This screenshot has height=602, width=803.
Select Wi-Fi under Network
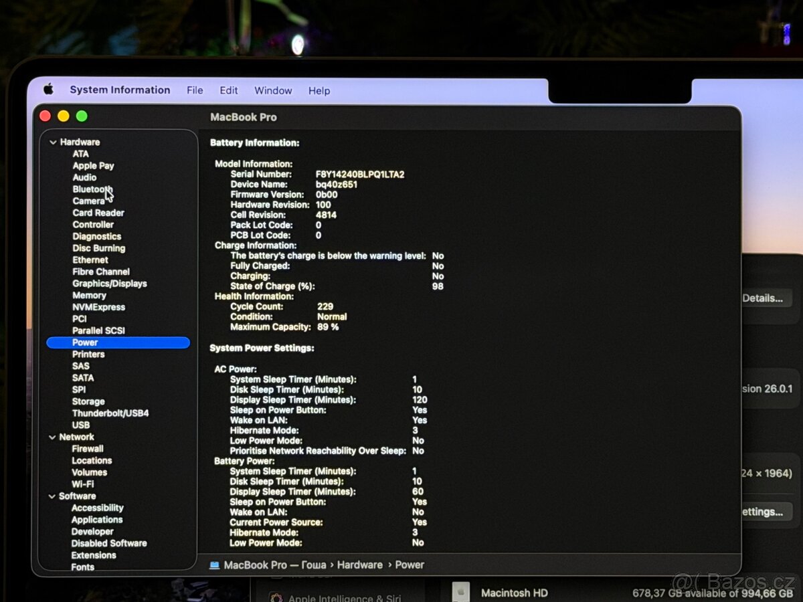83,484
